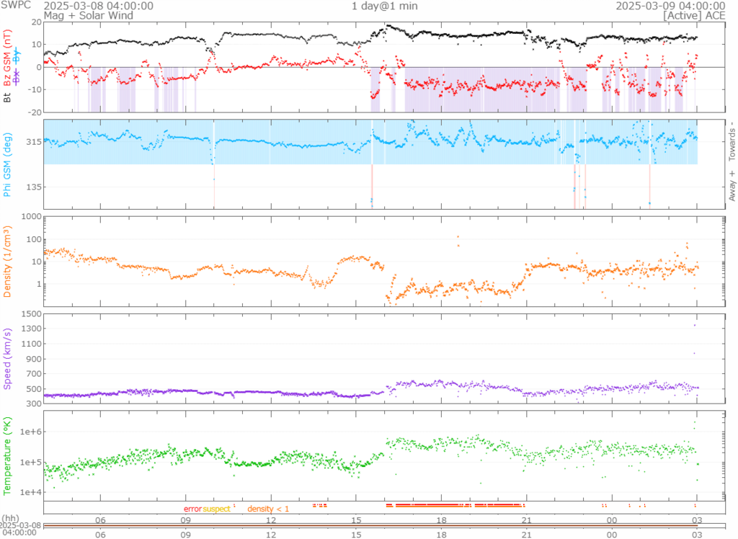Click the header start time 2025-03-08 04:00:00

[98, 6]
